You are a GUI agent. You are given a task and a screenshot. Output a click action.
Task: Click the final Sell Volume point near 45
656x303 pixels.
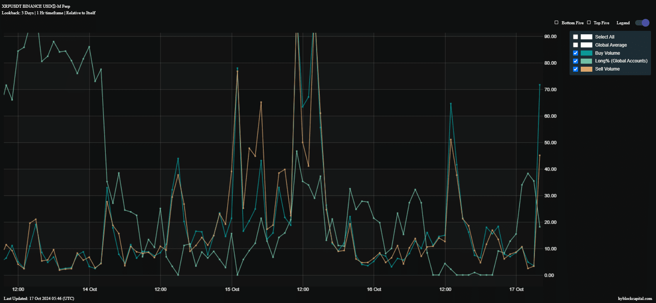540,155
